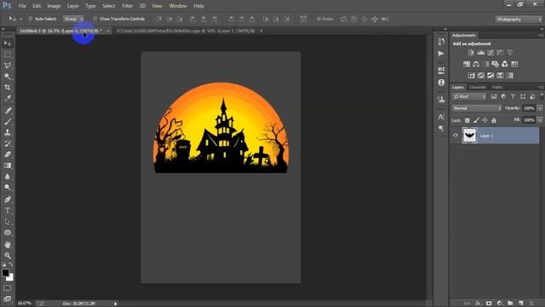This screenshot has width=545, height=307.
Task: Add a Curves adjustment
Action: pyautogui.click(x=490, y=53)
